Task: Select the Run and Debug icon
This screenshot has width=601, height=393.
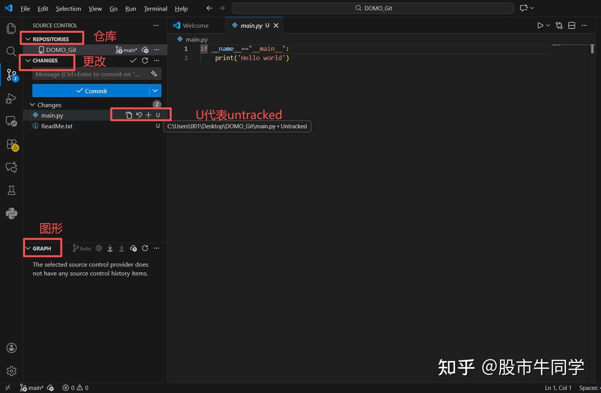Action: click(x=11, y=98)
